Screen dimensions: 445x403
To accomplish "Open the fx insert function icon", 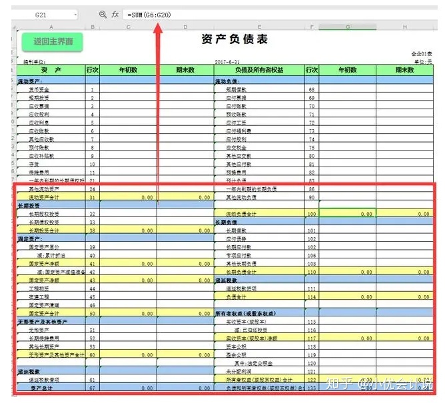I will point(115,15).
